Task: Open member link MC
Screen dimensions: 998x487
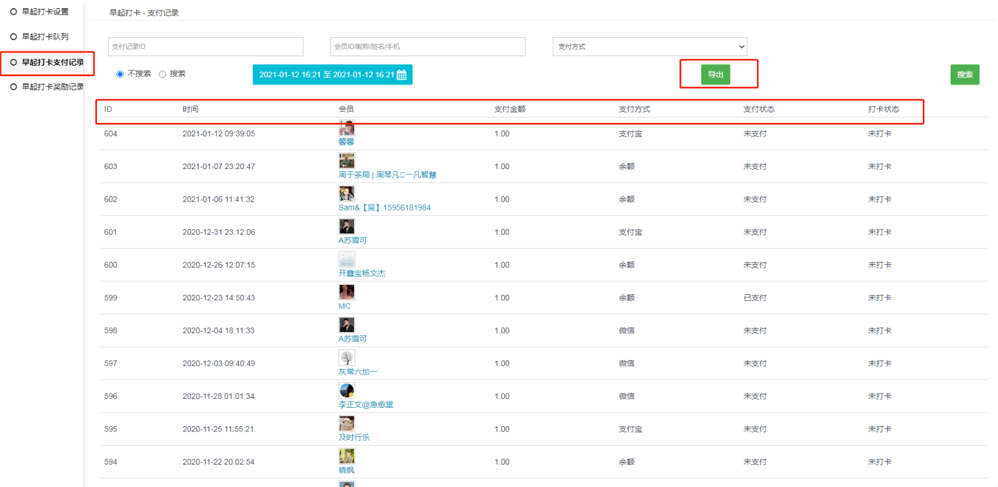Action: click(345, 306)
